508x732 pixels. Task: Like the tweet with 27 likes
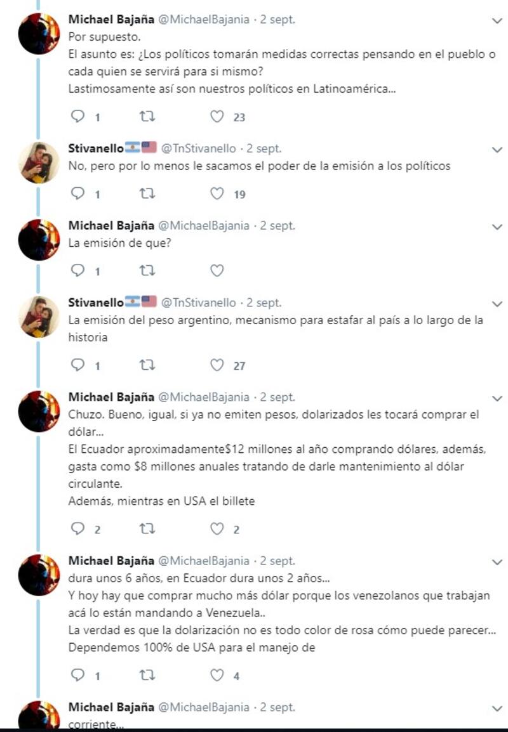click(x=217, y=365)
